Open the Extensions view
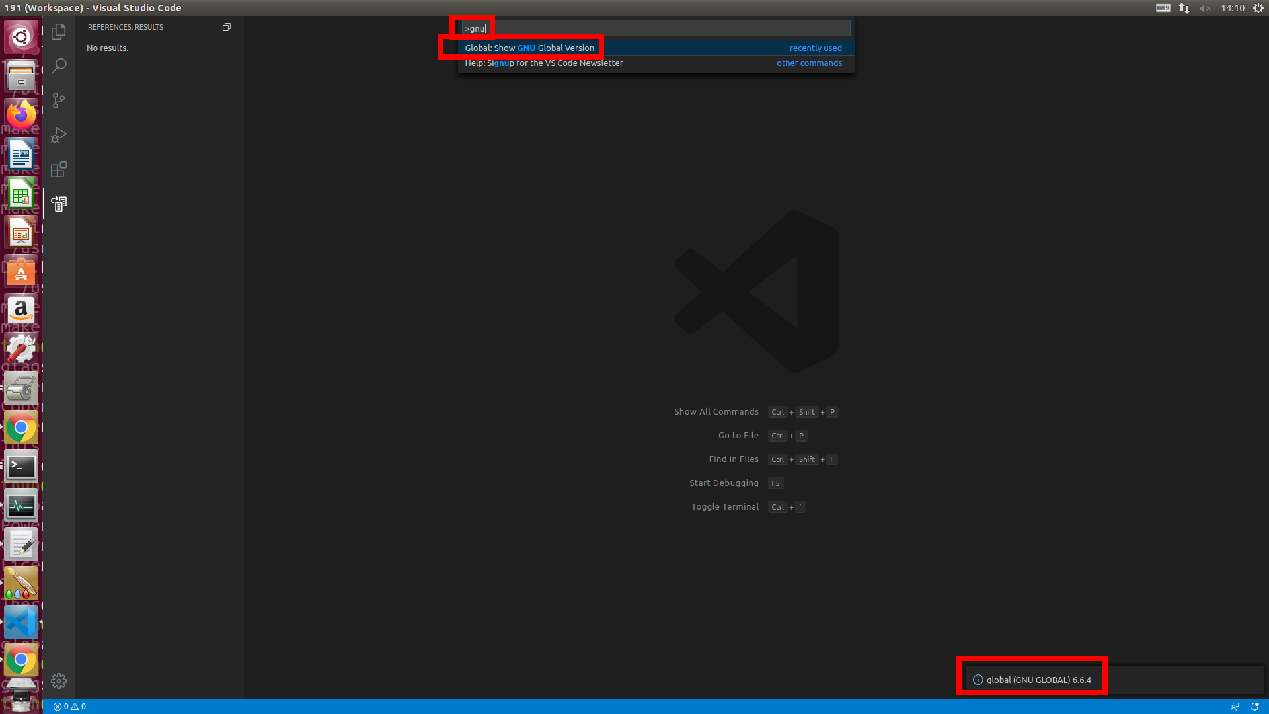This screenshot has height=714, width=1269. tap(59, 169)
